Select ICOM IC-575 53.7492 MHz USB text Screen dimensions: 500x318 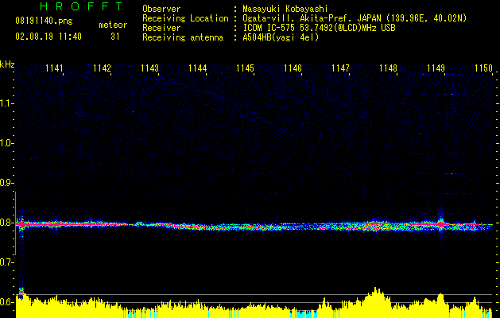coord(319,28)
